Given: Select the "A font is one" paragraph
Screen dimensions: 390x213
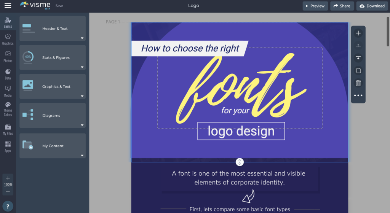Looking at the screenshot, I should [x=238, y=178].
